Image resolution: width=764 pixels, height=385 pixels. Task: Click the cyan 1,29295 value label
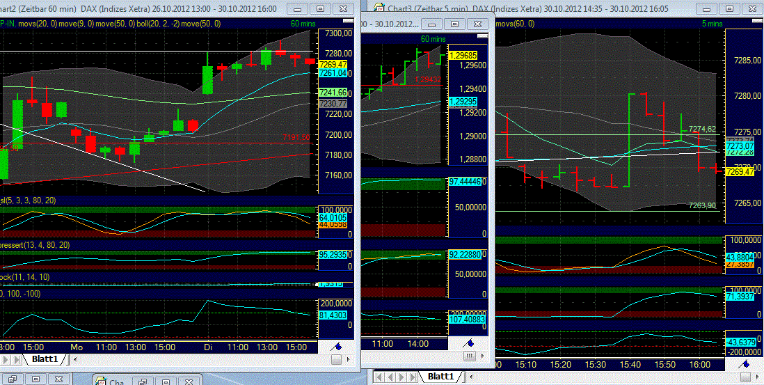click(x=463, y=102)
